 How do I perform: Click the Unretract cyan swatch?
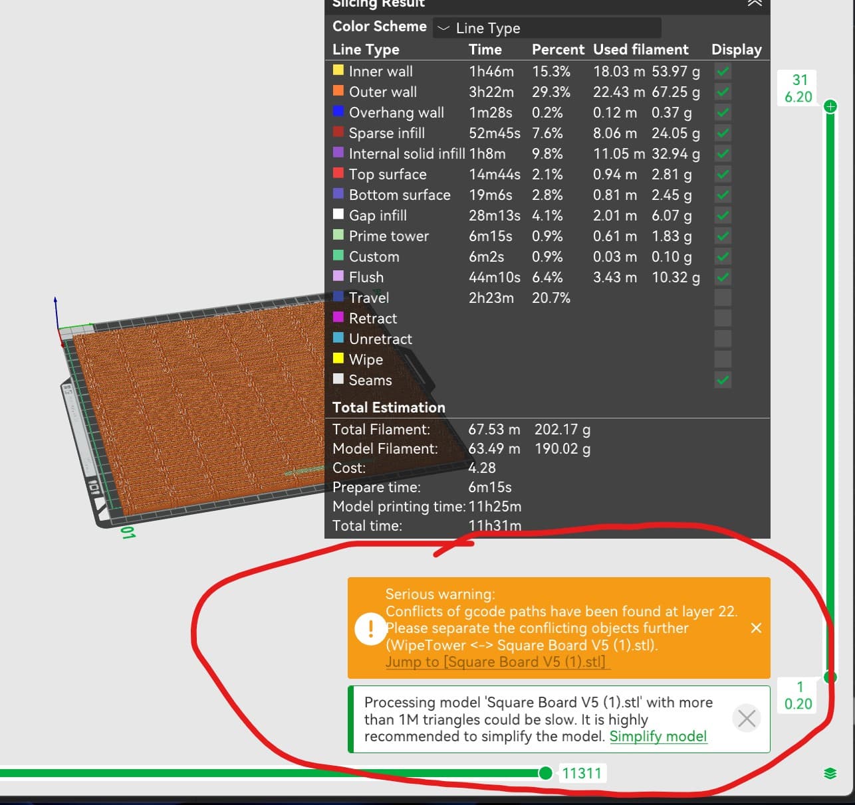(x=338, y=337)
